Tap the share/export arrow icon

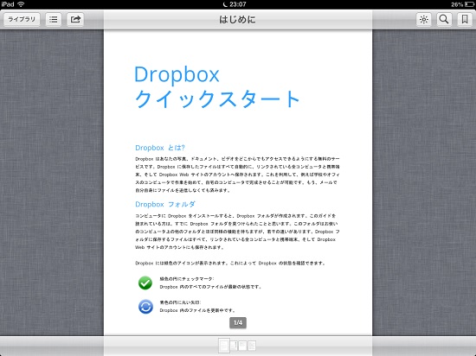click(x=75, y=19)
